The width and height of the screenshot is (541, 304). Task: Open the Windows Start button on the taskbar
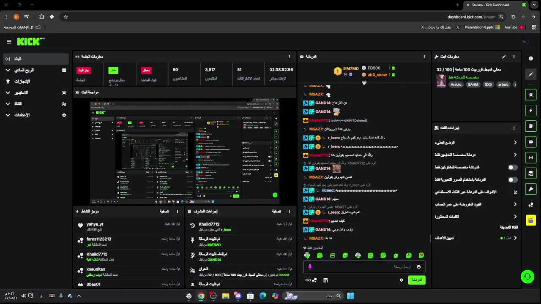[350, 296]
